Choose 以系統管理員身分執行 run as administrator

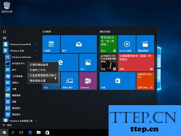tap(43, 75)
